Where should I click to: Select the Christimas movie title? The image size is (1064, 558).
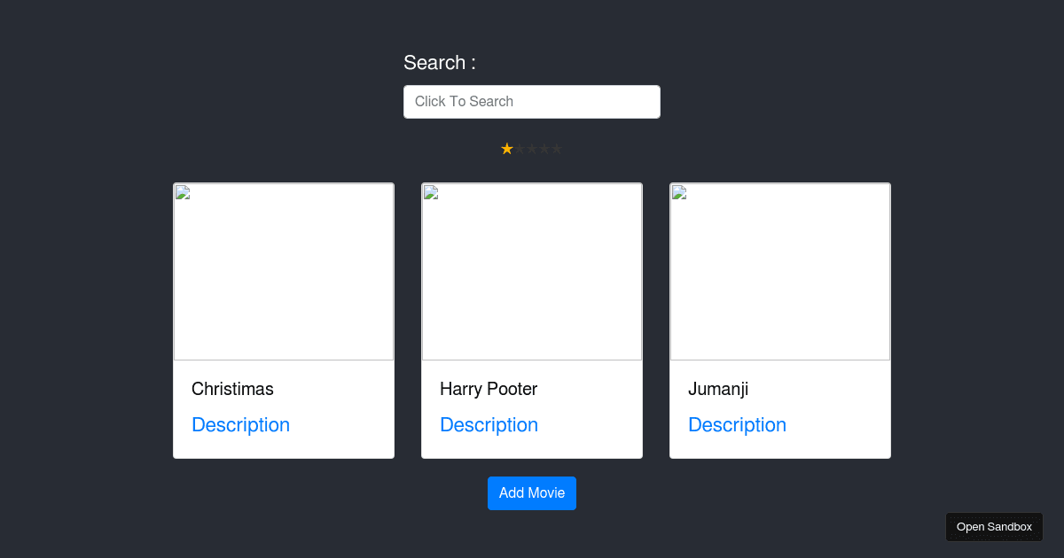coord(232,389)
